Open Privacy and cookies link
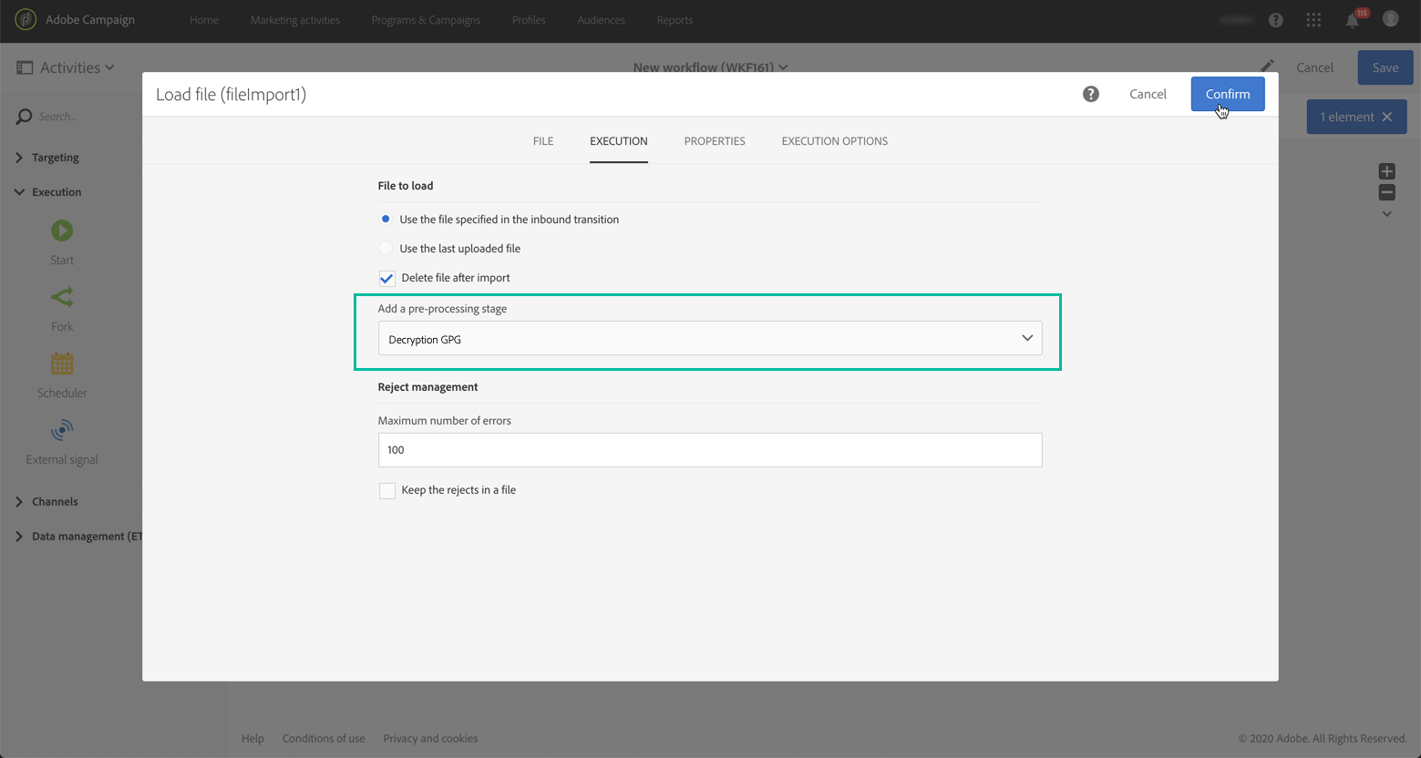The width and height of the screenshot is (1421, 758). (430, 739)
